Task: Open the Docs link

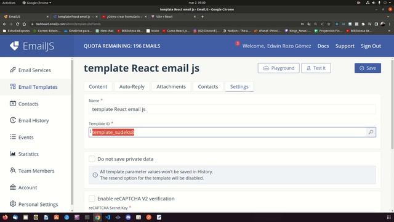Action: click(x=323, y=46)
